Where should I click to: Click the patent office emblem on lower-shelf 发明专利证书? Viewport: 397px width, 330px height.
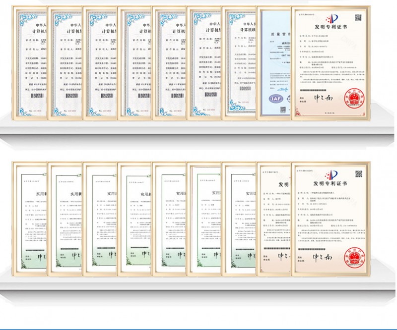click(332, 175)
